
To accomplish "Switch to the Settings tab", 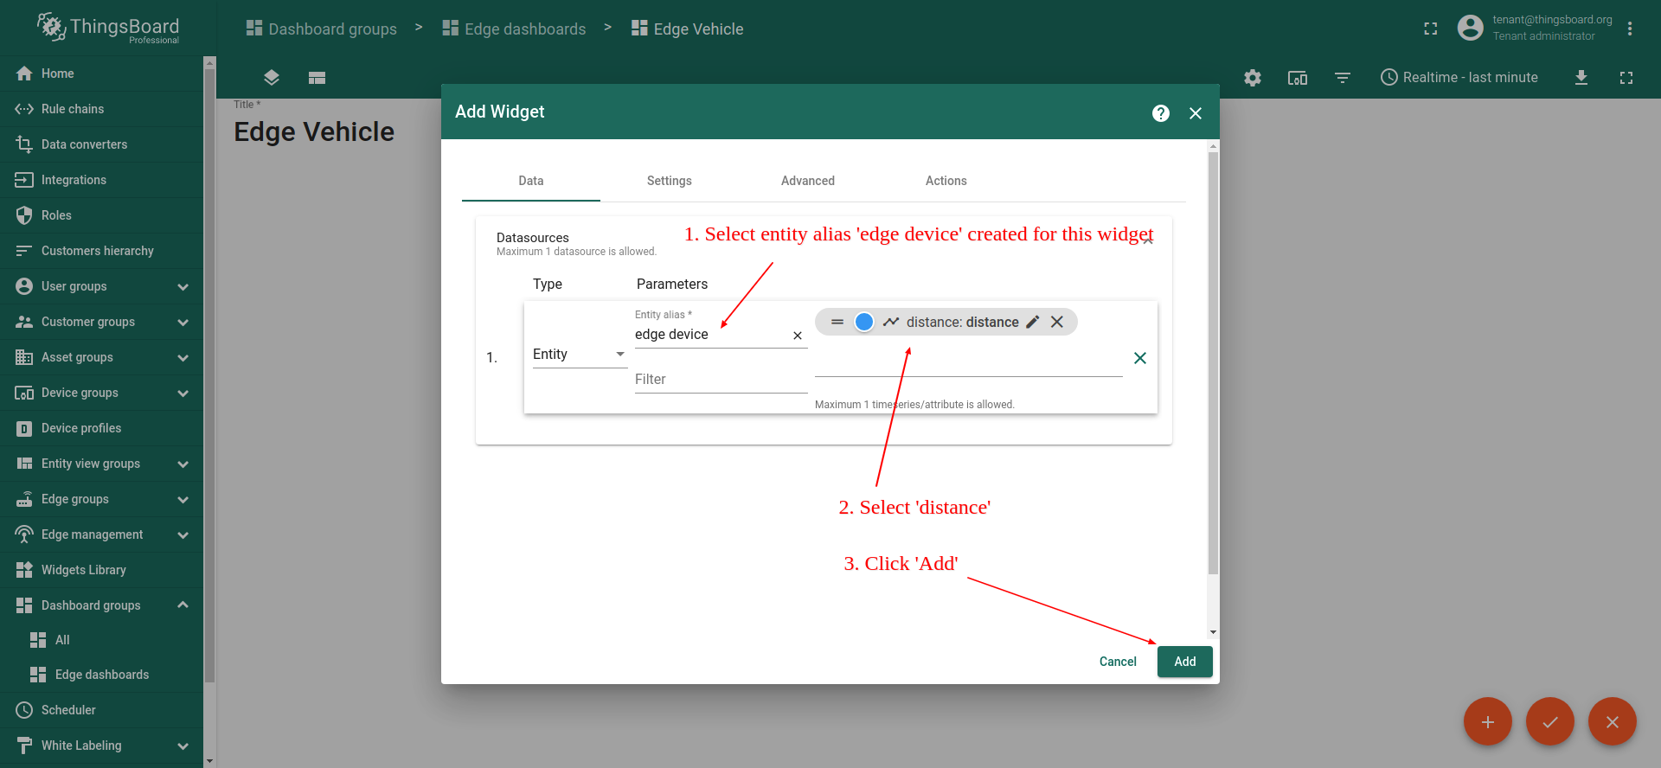I will 670,181.
